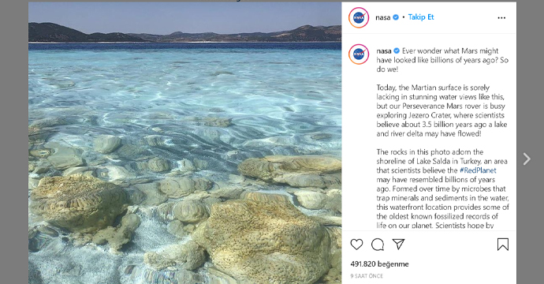Share the post with the paper plane icon
544x284 pixels.
click(398, 245)
